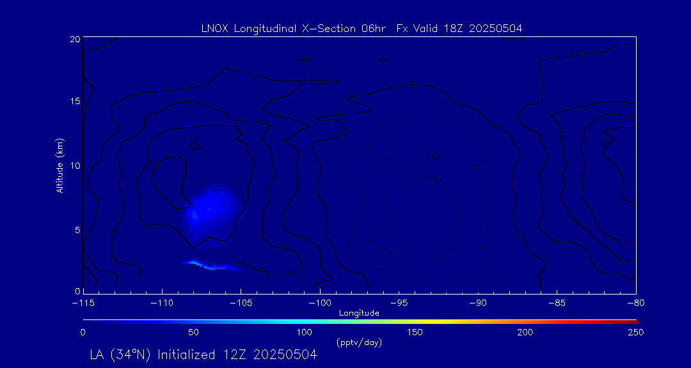Click the longitude tick label -115

(83, 303)
